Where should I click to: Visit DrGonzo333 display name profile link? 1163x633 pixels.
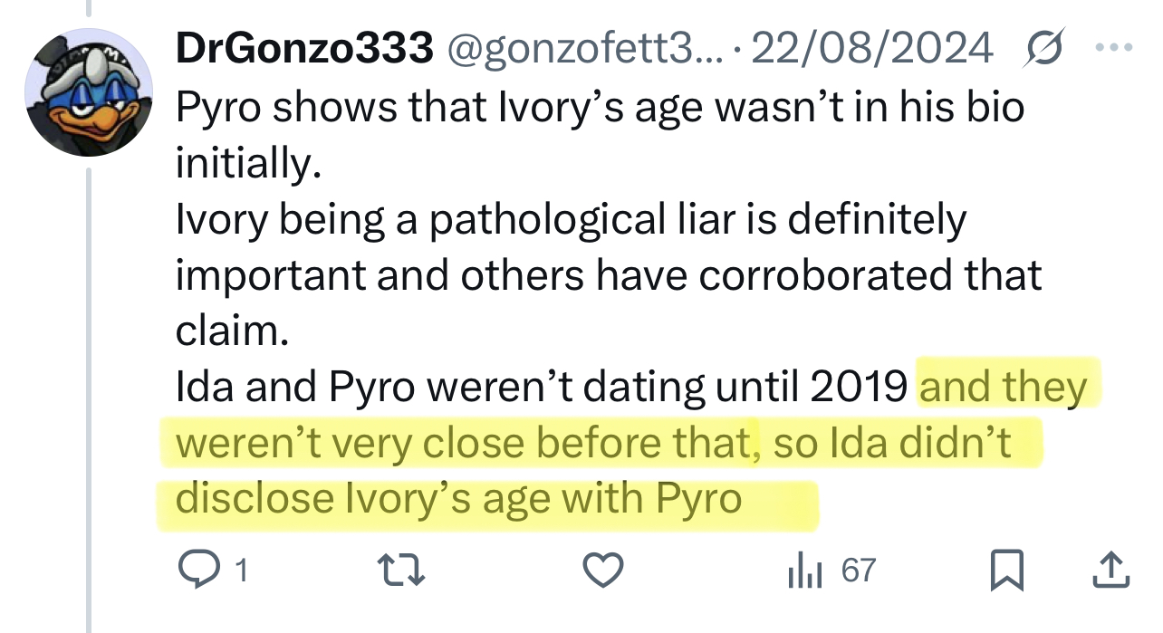303,49
